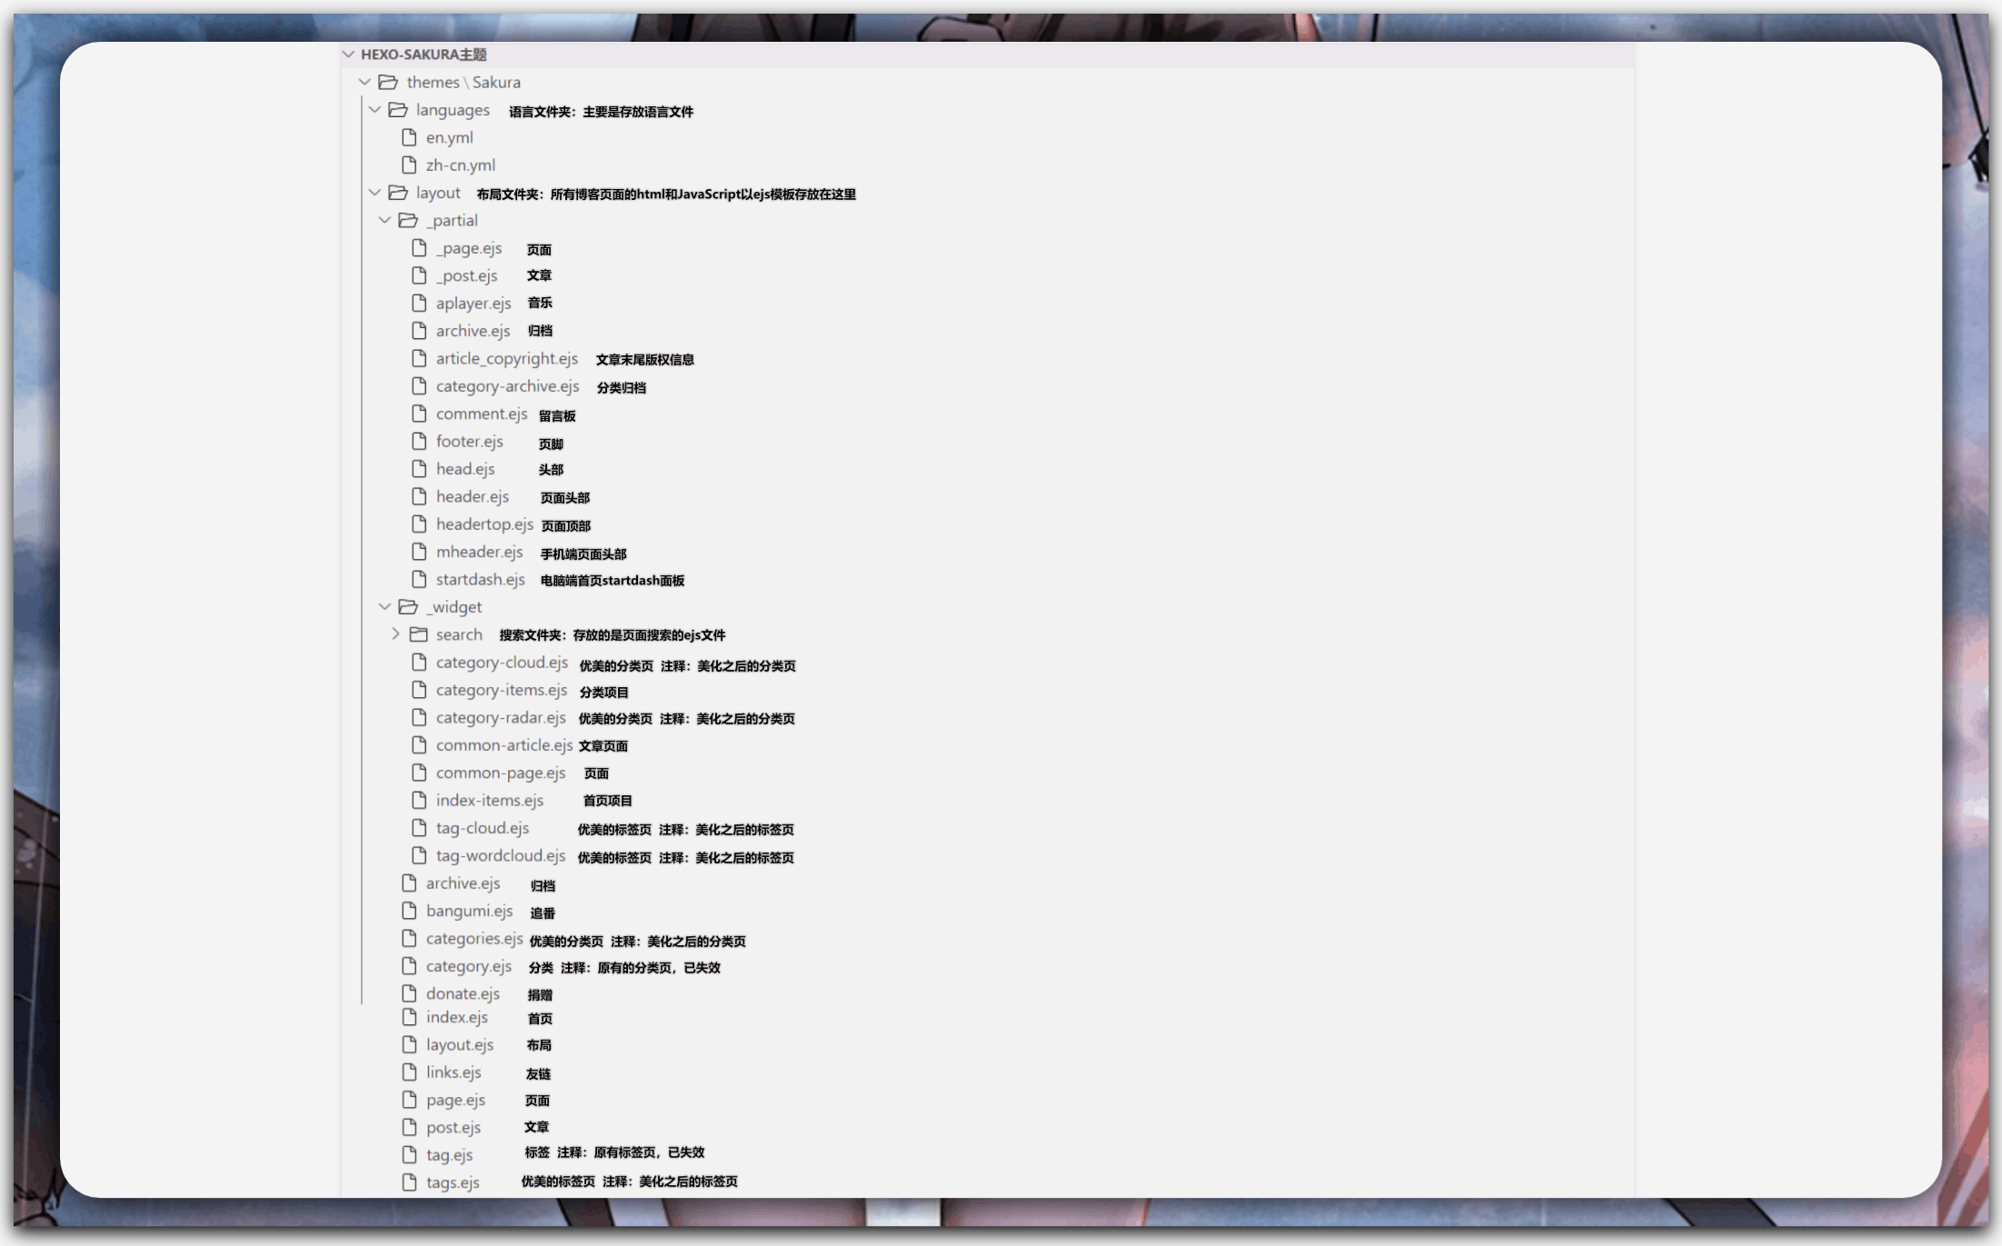This screenshot has width=2002, height=1246.
Task: Click the tag-wordcloud.ejs file icon
Action: click(x=419, y=855)
